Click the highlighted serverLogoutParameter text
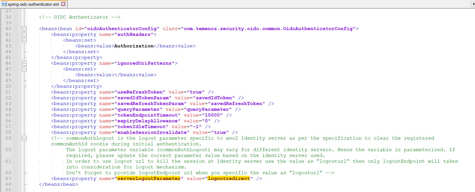475x192 pixels. (149, 178)
